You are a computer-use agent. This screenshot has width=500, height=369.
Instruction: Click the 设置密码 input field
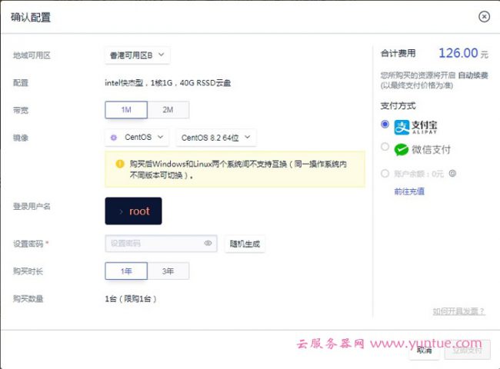154,244
